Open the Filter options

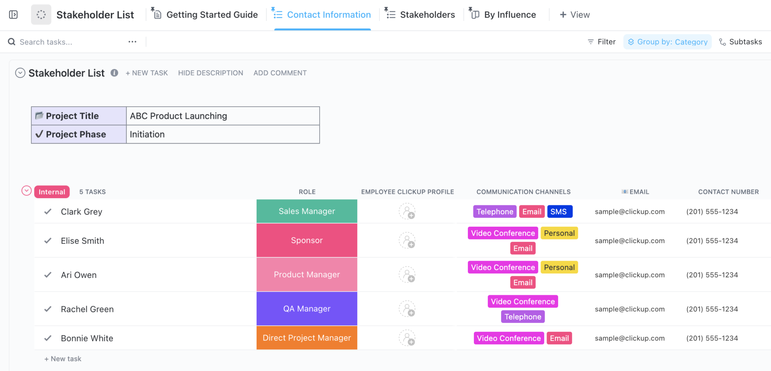tap(602, 42)
